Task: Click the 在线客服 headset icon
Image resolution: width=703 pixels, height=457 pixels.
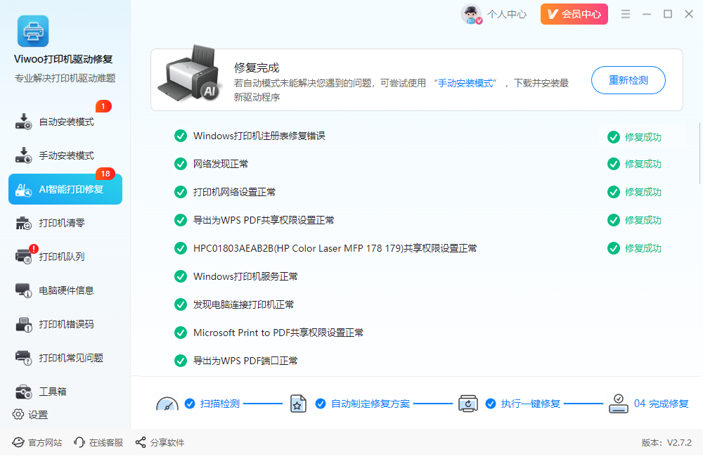Action: (x=79, y=443)
